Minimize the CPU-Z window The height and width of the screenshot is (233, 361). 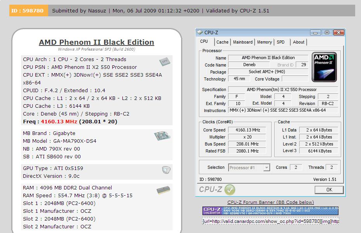coord(315,33)
